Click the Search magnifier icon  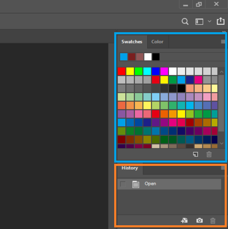tap(185, 21)
